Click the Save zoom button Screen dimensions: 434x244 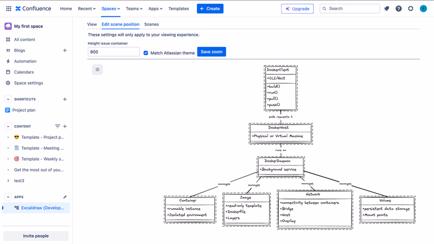[x=212, y=52]
